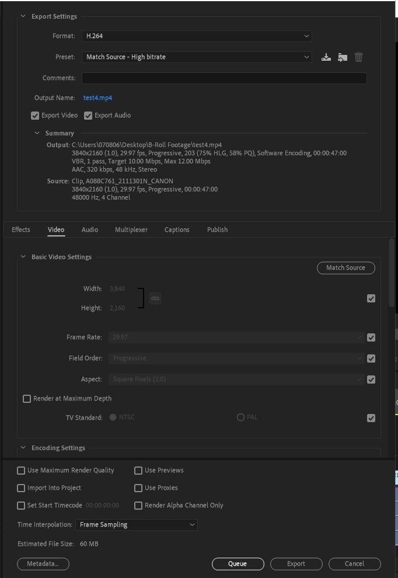This screenshot has width=398, height=578.
Task: Enable Use Previews
Action: tap(138, 470)
